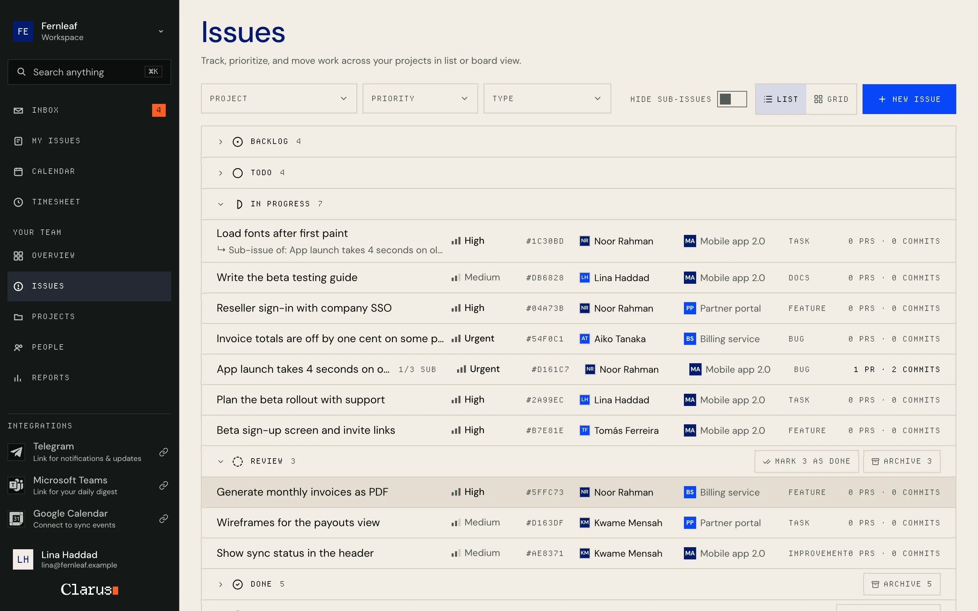
Task: Click the Archive 3 button in Review
Action: [x=902, y=462]
